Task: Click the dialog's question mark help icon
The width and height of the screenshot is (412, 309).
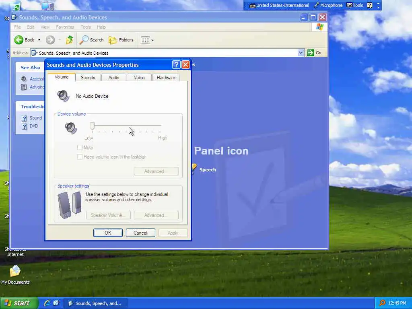Action: 176,65
